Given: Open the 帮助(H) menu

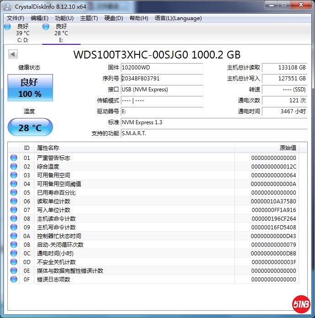Looking at the screenshot, I should 139,18.
